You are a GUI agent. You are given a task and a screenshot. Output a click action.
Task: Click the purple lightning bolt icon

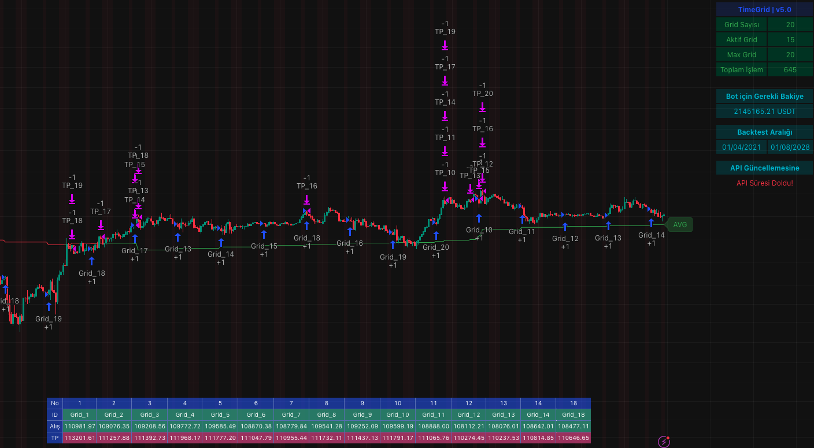pyautogui.click(x=664, y=442)
